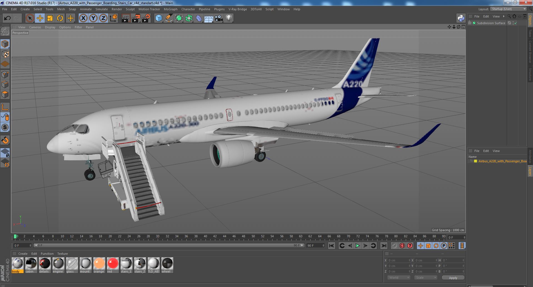
Task: Toggle scale keyframe recording
Action: (x=428, y=246)
